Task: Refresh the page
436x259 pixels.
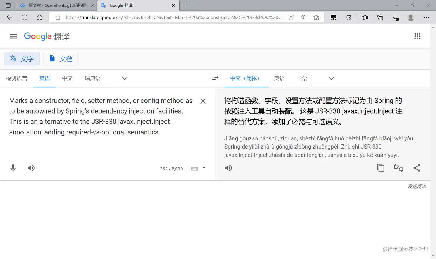Action: click(25, 17)
